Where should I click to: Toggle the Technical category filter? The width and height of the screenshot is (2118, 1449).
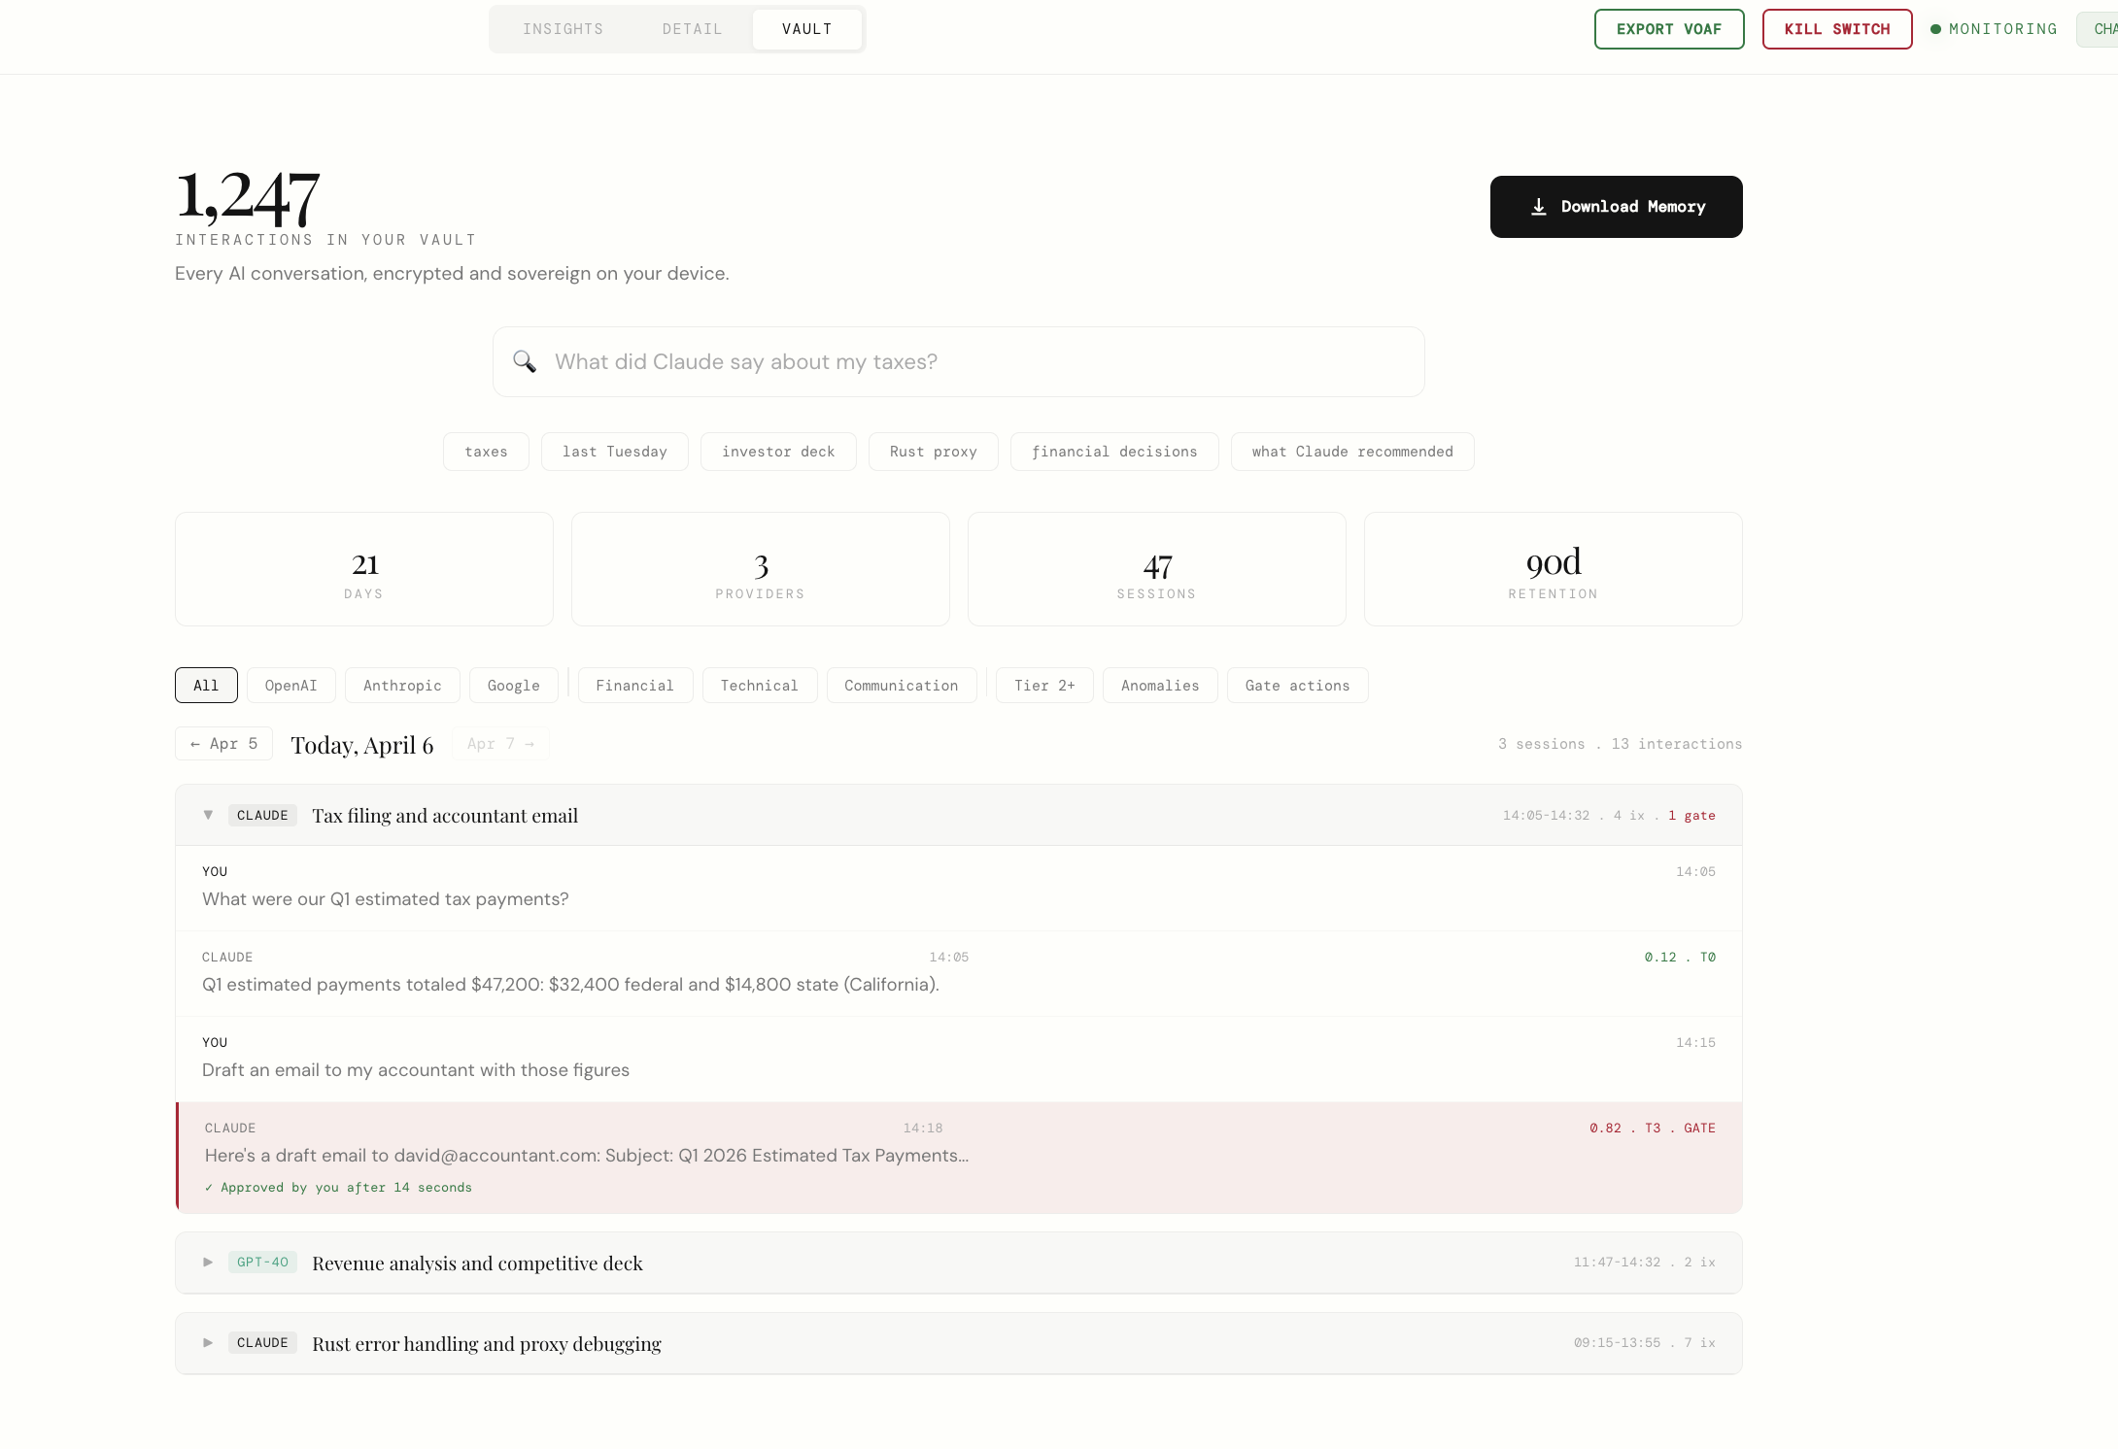point(760,686)
